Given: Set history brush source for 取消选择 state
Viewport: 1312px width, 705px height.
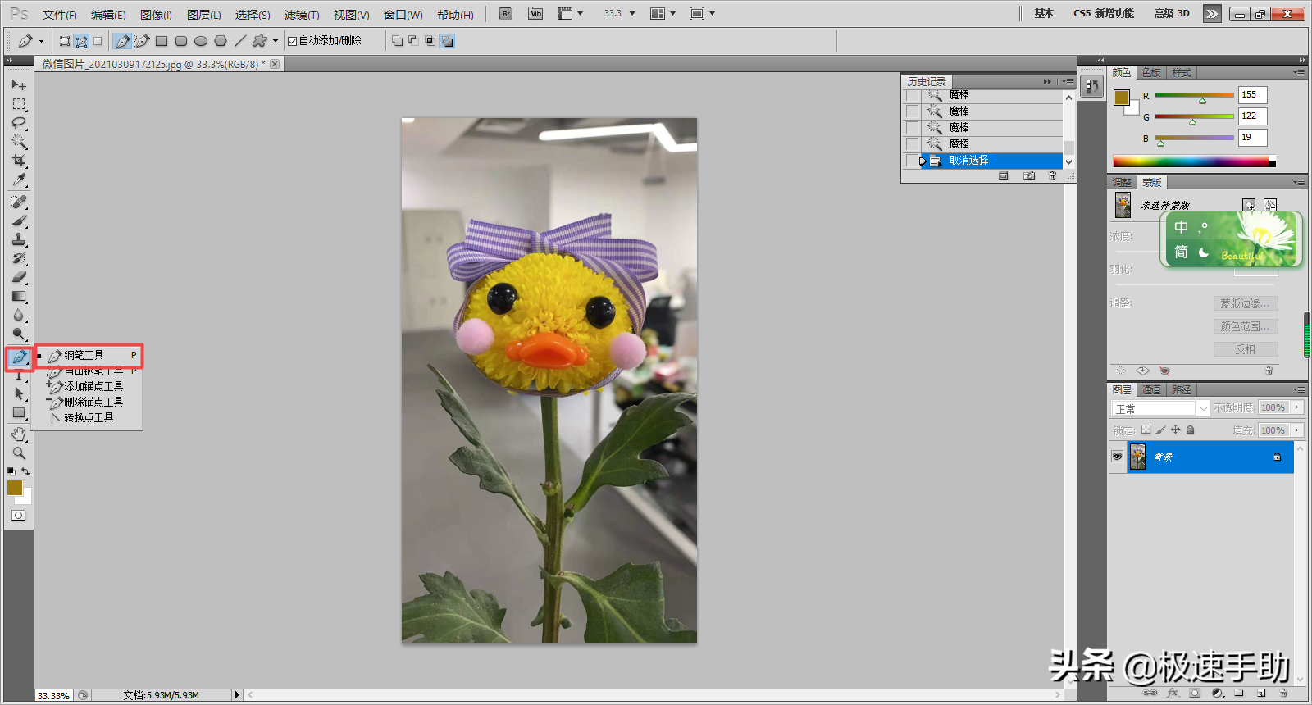Looking at the screenshot, I should (912, 161).
